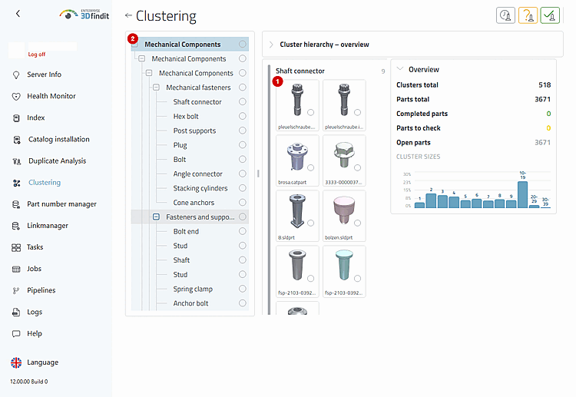Image resolution: width=576 pixels, height=397 pixels.
Task: Click version text 12.00.00 Build 0
Action: 29,382
